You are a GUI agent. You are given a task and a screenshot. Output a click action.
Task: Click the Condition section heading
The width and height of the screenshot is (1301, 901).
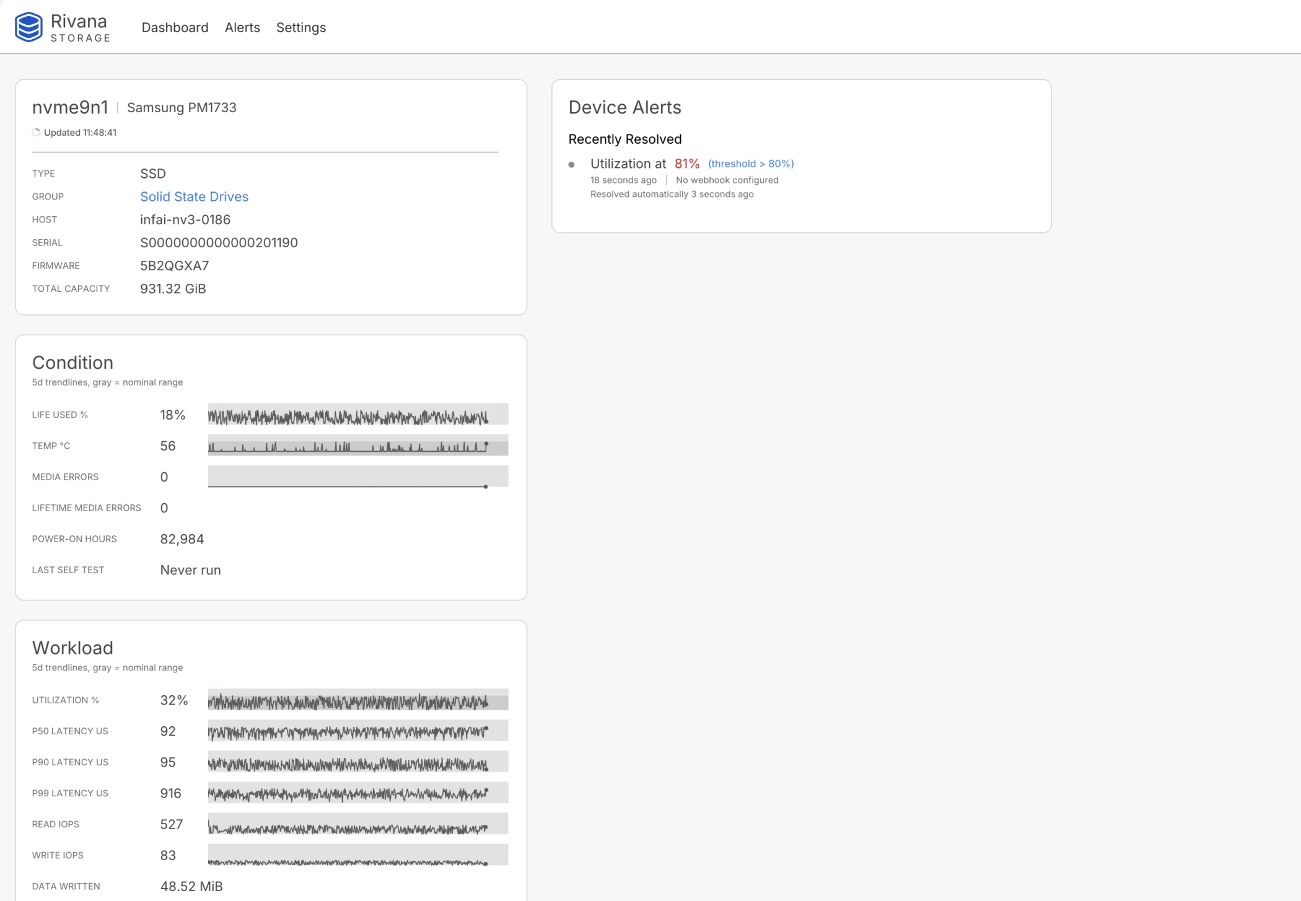coord(72,363)
